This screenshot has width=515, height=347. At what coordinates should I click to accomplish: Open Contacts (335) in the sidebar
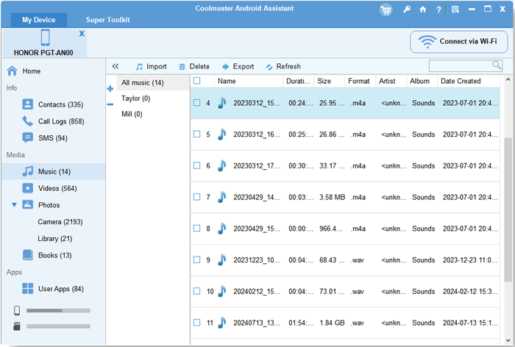tap(60, 104)
